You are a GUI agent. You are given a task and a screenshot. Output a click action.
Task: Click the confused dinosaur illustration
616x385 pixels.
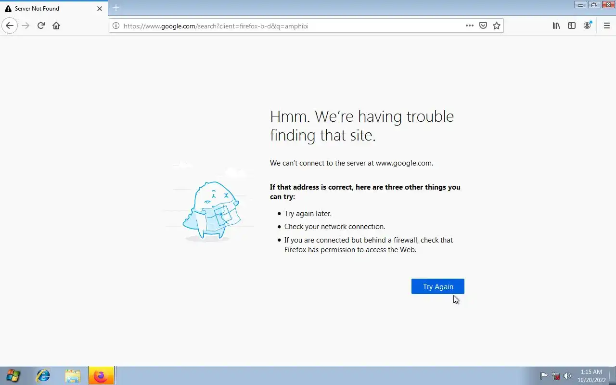[211, 210]
